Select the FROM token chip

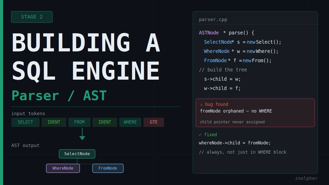click(x=79, y=122)
